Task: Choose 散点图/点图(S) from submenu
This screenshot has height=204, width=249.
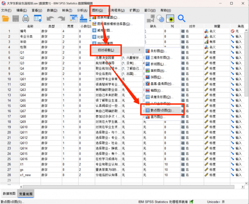Action: point(161,110)
